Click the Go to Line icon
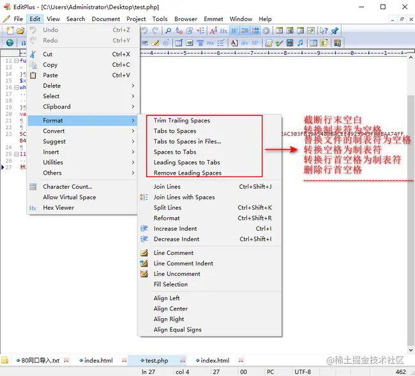The image size is (415, 376). 200,31
